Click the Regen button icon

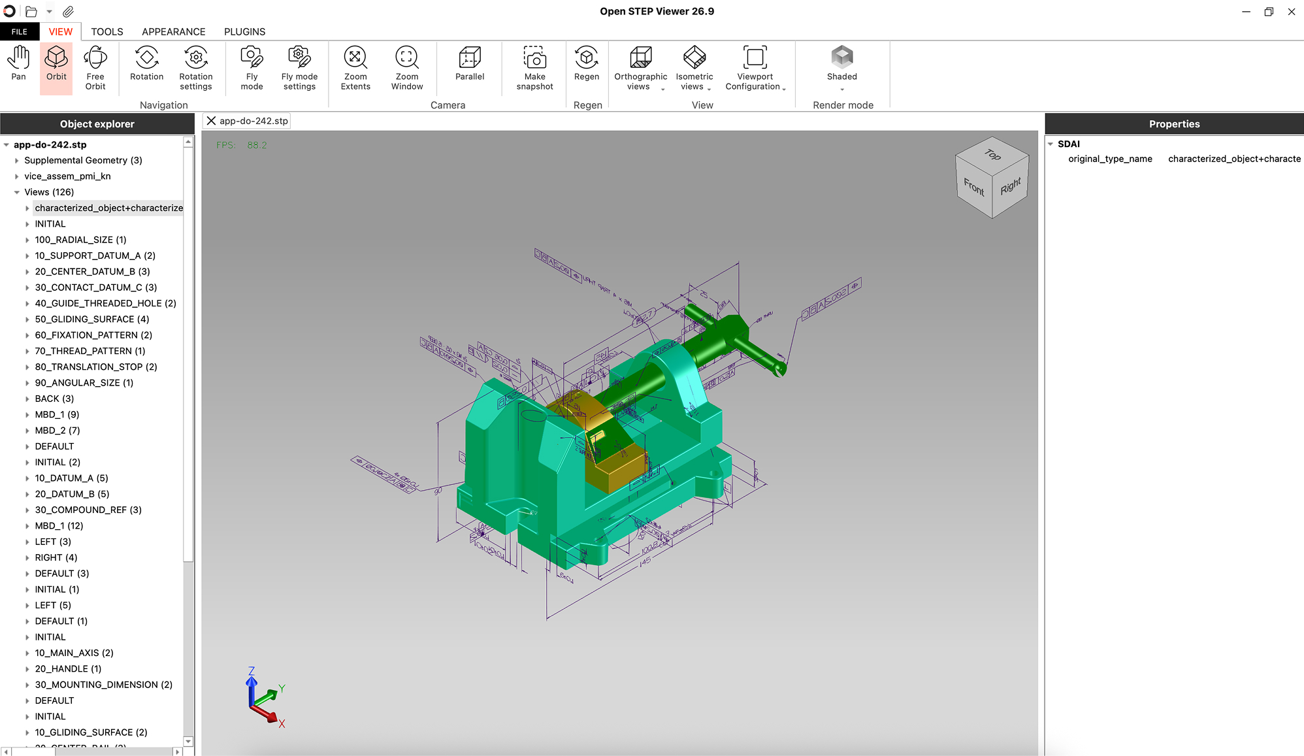586,58
